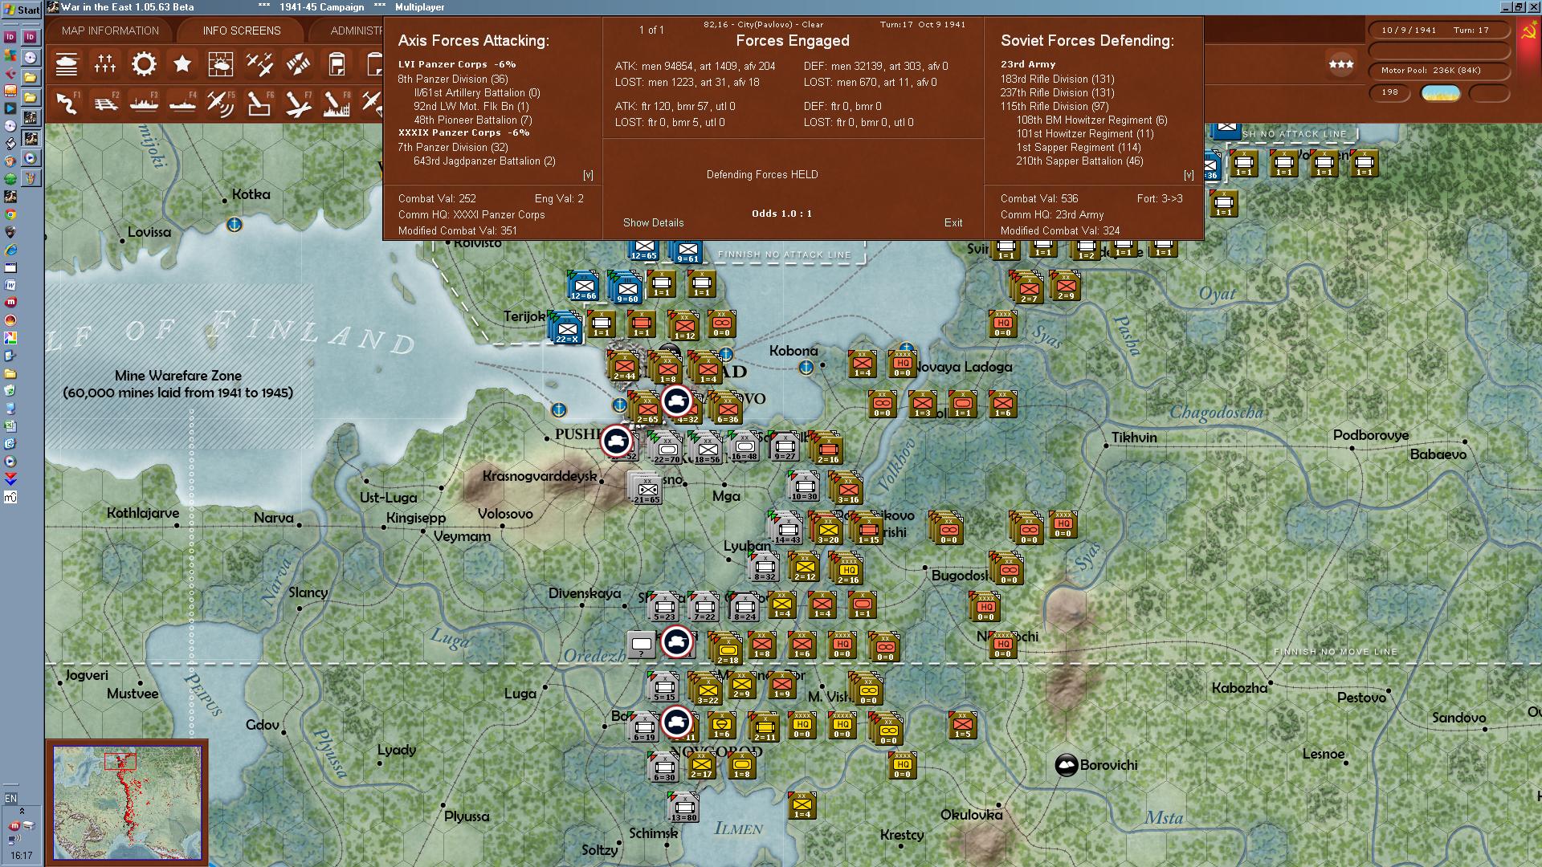Click the 115th Rifle Division entry

pyautogui.click(x=1055, y=106)
